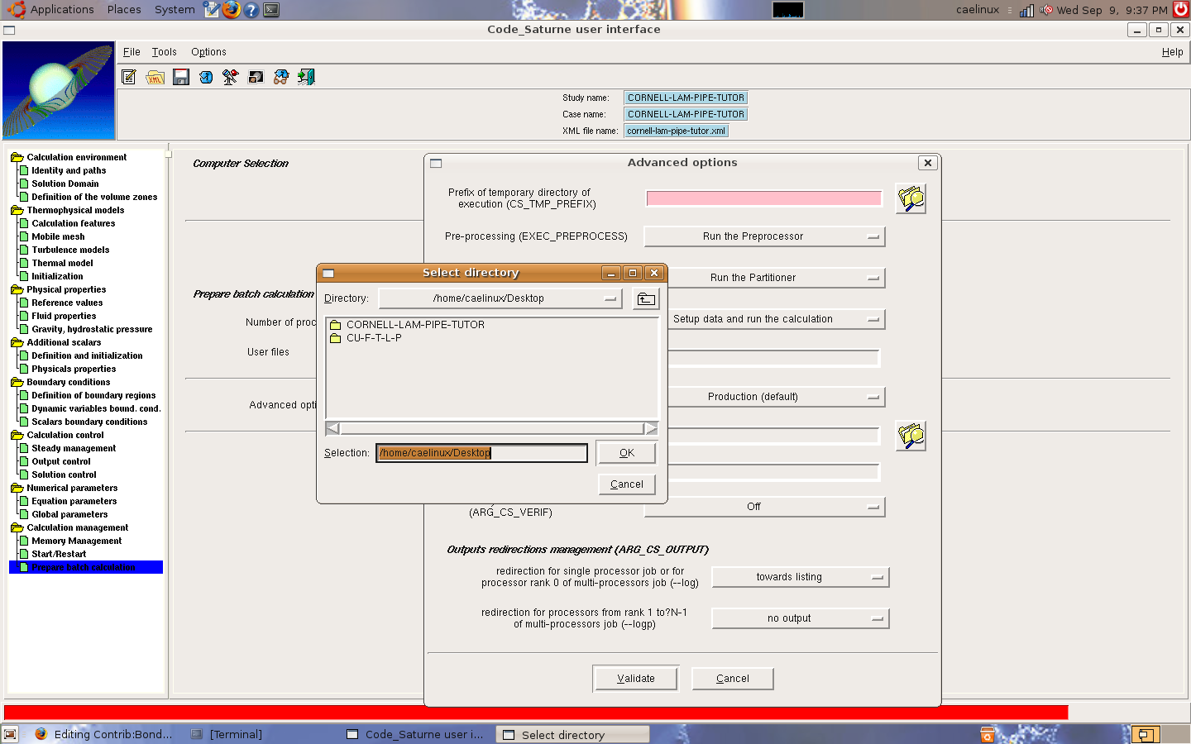Click the red power shutdown icon
This screenshot has width=1191, height=744.
click(x=1181, y=9)
